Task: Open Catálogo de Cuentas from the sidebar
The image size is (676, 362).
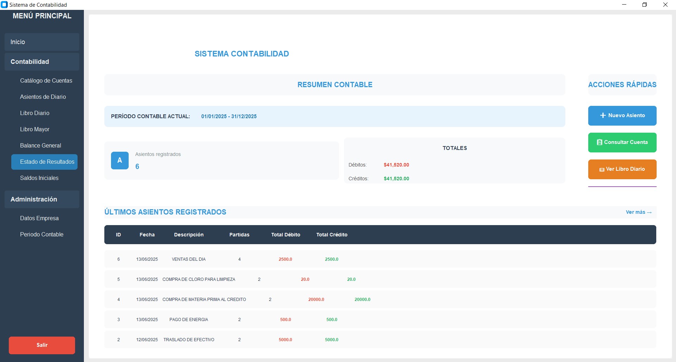Action: tap(46, 80)
